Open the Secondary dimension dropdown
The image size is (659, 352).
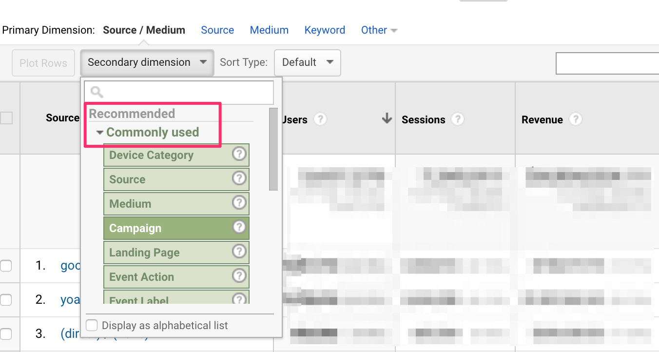tap(146, 62)
